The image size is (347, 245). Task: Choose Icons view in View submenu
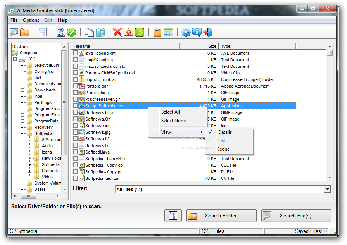tap(229, 149)
